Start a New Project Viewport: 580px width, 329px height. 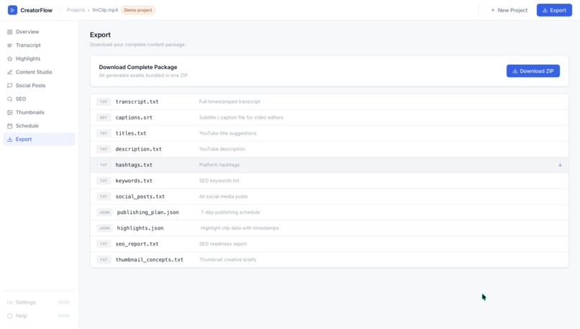click(x=509, y=10)
